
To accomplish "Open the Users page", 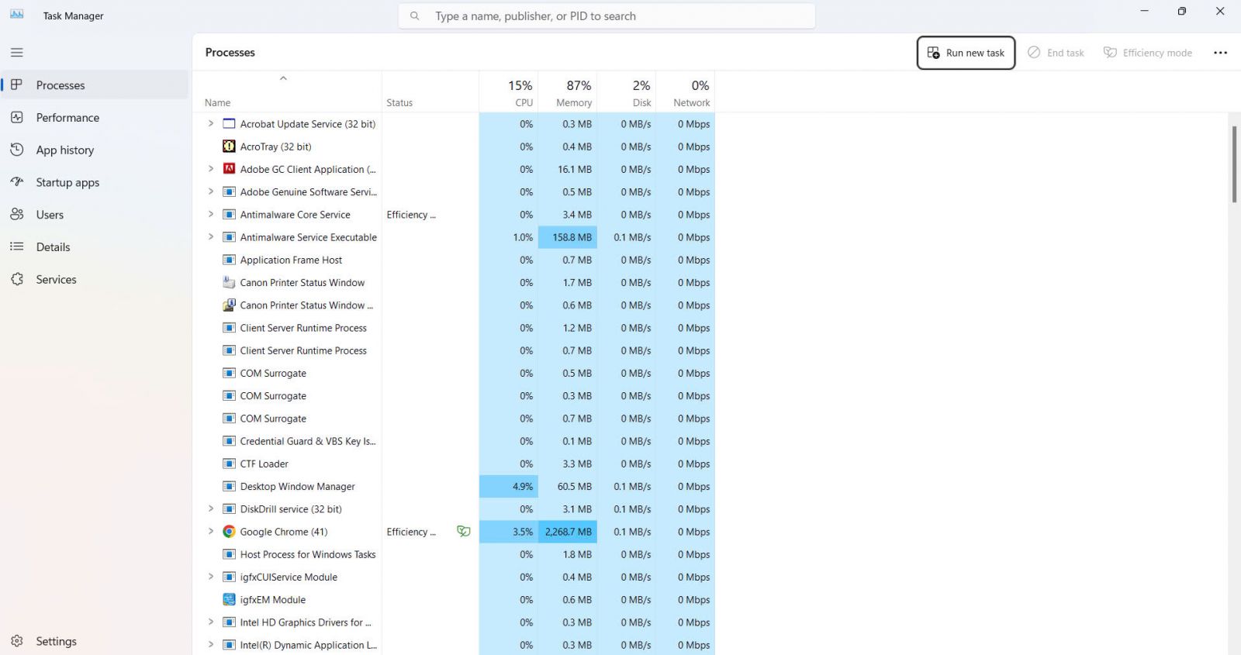I will click(95, 215).
